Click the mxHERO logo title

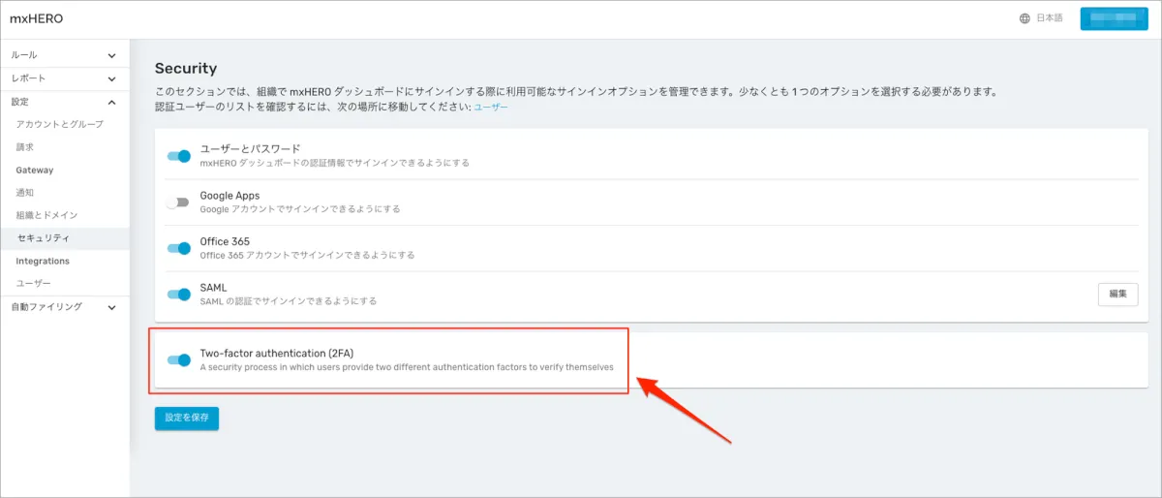point(36,19)
